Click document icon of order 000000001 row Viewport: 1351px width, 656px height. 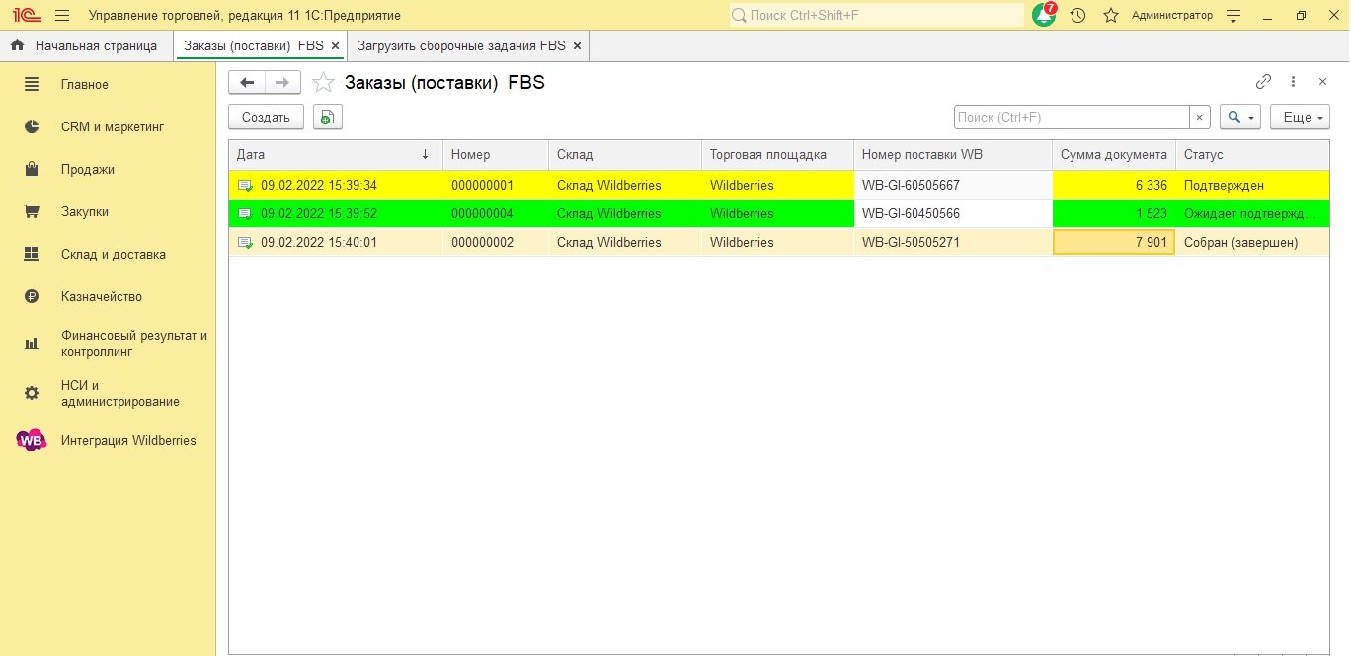(245, 186)
